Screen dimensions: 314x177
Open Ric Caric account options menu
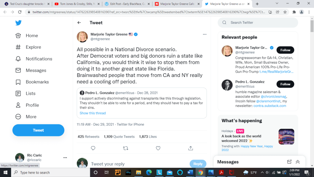tap(65, 158)
